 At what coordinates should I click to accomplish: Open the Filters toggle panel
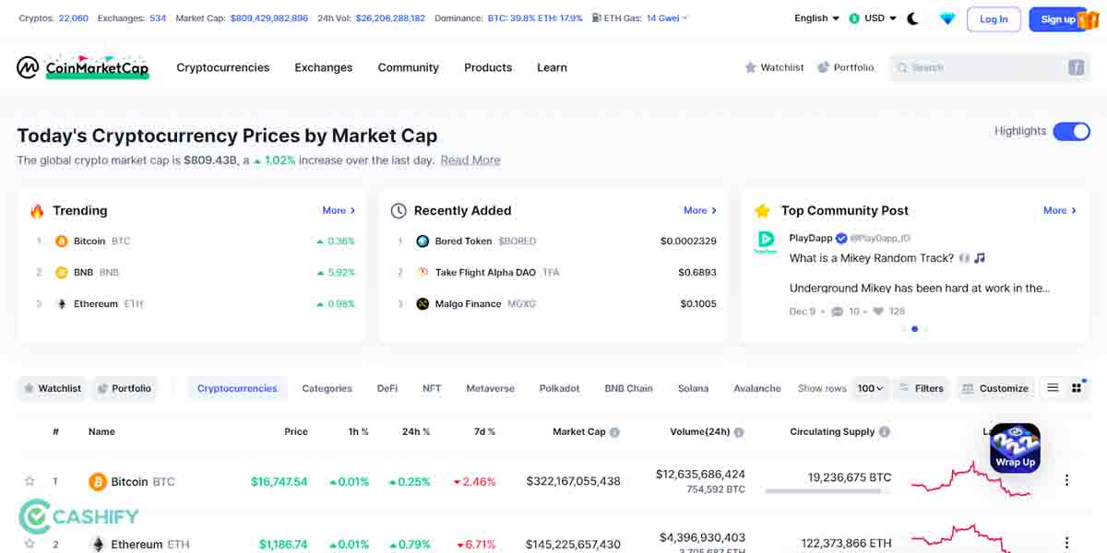[x=921, y=388]
